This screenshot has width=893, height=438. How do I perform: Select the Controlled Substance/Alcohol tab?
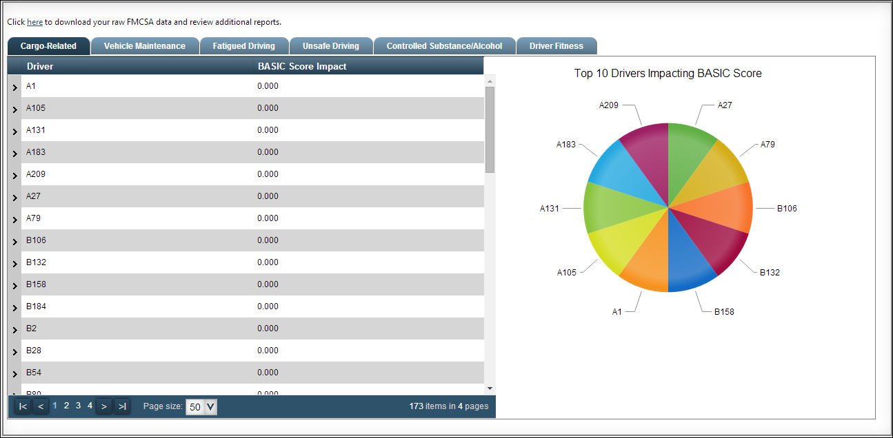444,46
